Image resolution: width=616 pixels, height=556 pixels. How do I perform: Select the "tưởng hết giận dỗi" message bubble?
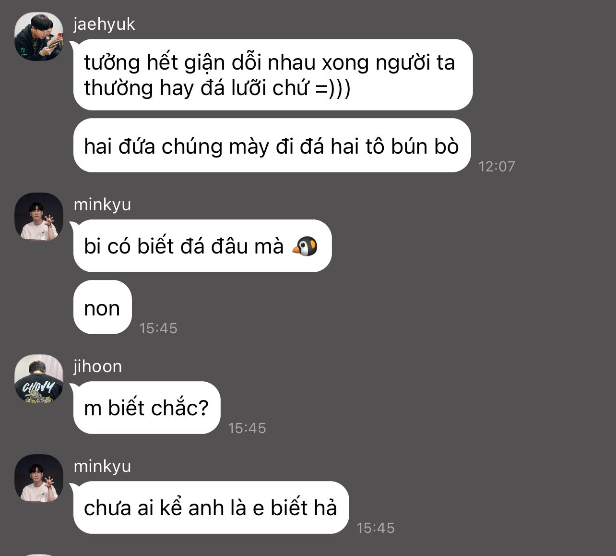(272, 75)
